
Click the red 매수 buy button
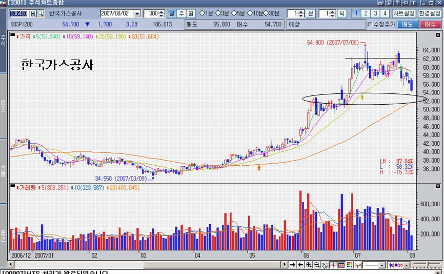[430, 25]
